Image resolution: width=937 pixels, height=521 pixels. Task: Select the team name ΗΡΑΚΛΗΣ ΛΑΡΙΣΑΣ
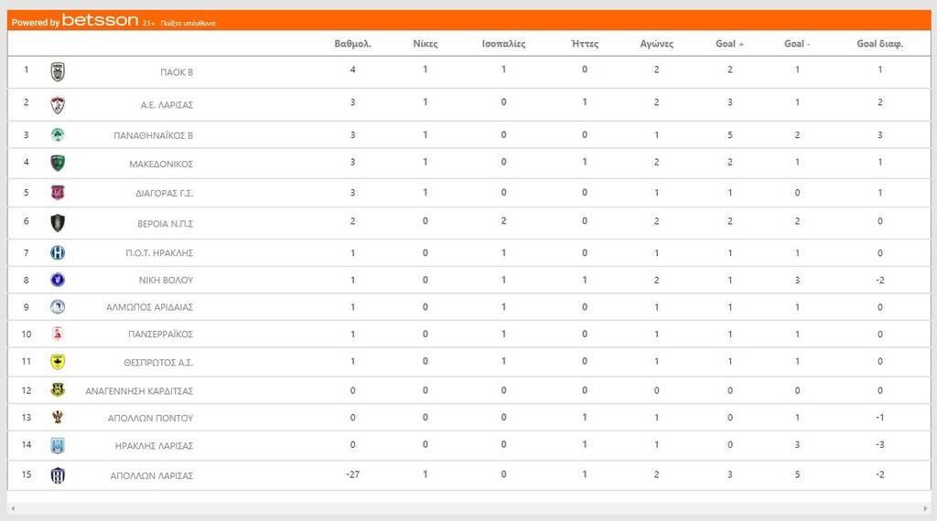click(154, 446)
